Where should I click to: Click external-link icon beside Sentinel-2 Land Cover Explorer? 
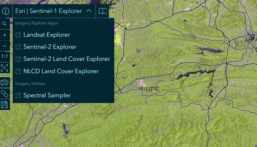[18, 59]
